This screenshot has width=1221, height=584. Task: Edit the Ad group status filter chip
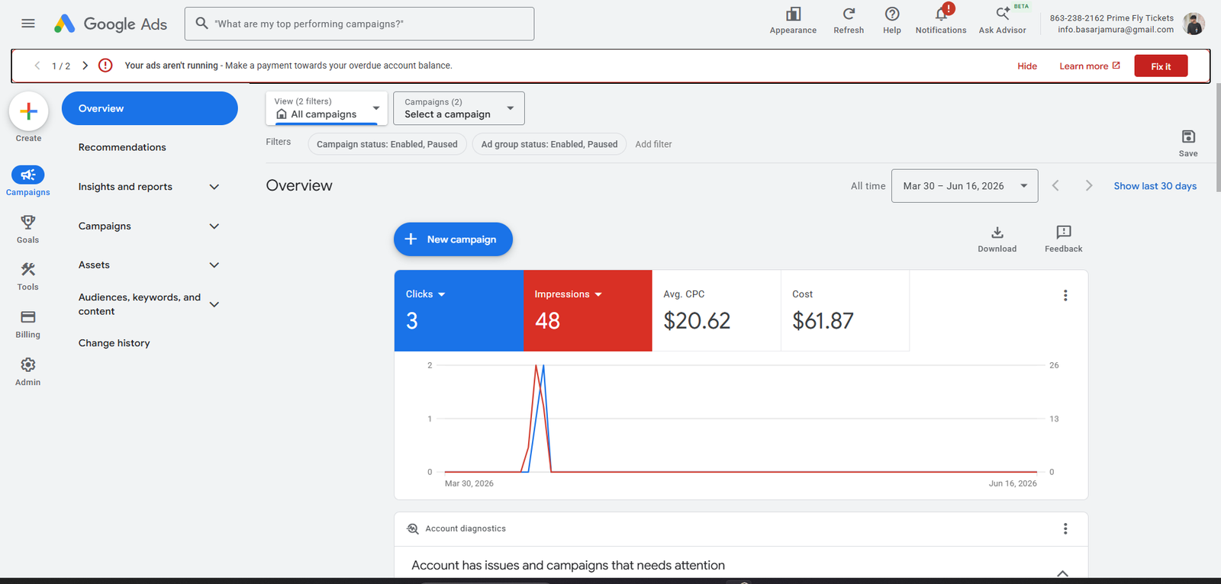point(549,144)
